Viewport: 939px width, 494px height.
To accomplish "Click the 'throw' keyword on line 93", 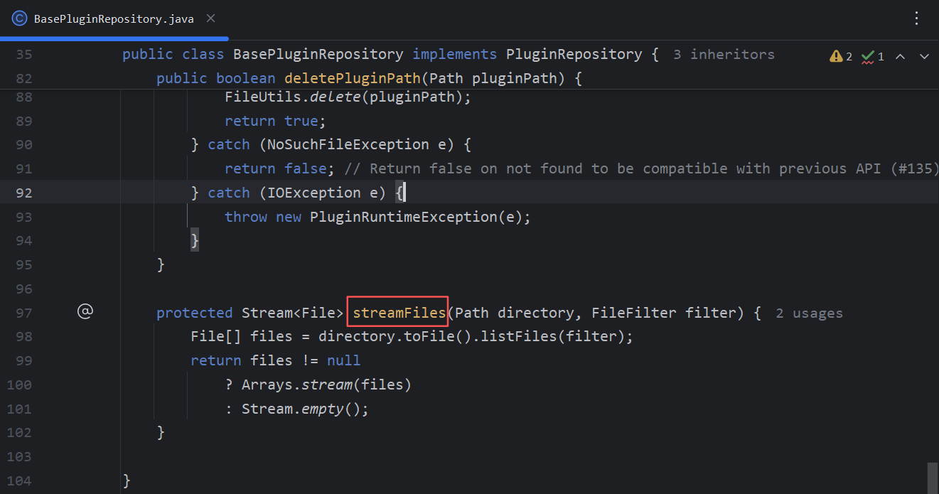I will coord(246,217).
